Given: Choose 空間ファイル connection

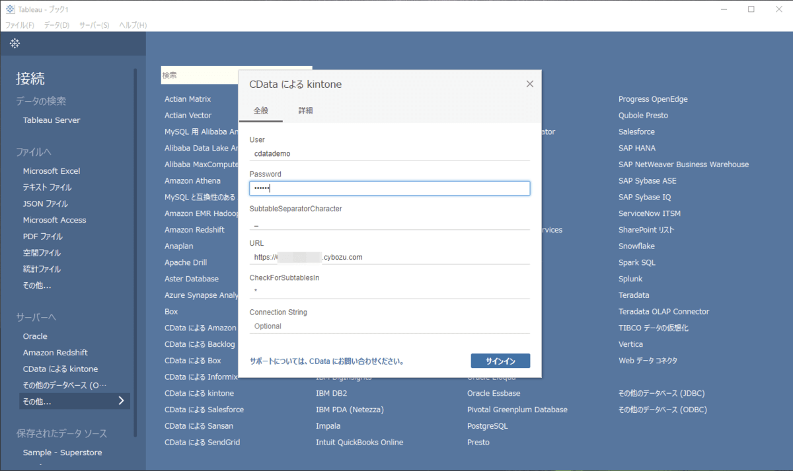Looking at the screenshot, I should 42,253.
